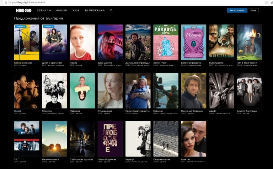The image size is (273, 169).
Task: Open the Love.net title link
Action: coord(186,159)
